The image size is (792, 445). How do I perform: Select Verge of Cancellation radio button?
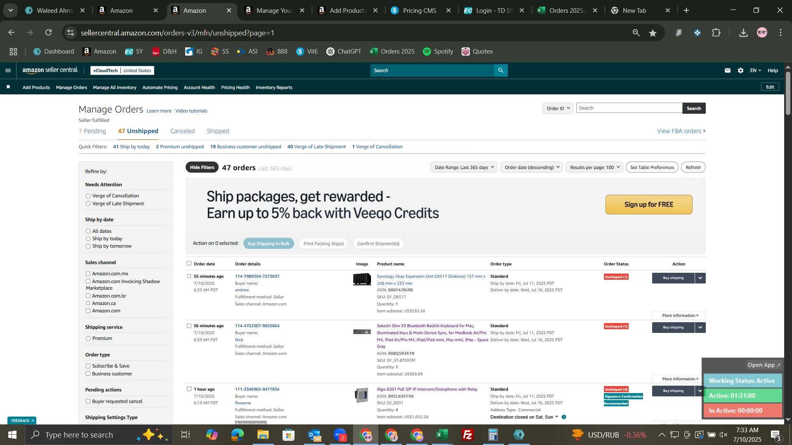88,196
